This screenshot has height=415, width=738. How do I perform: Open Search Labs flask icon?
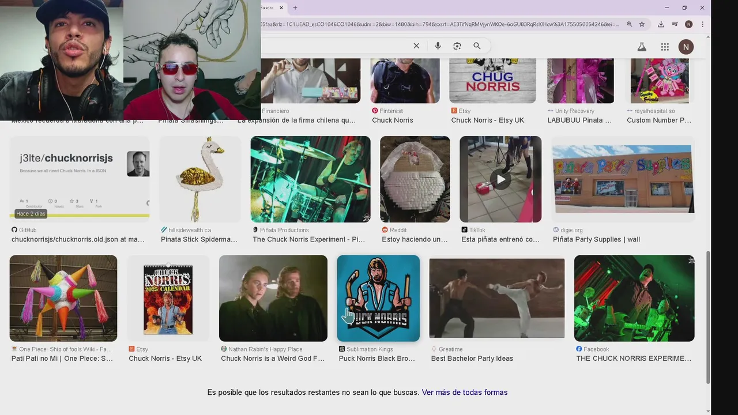pyautogui.click(x=641, y=47)
